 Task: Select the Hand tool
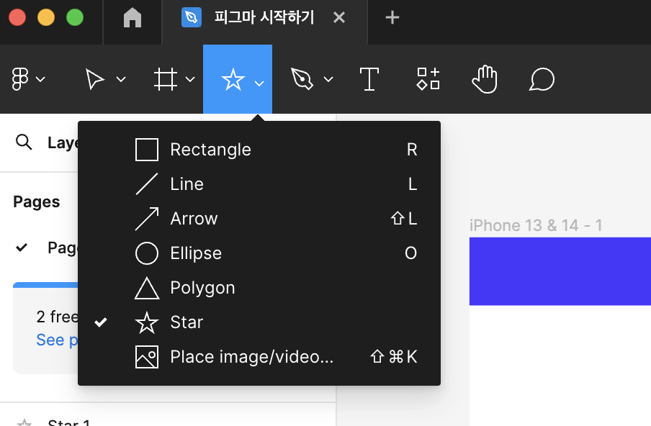tap(485, 79)
